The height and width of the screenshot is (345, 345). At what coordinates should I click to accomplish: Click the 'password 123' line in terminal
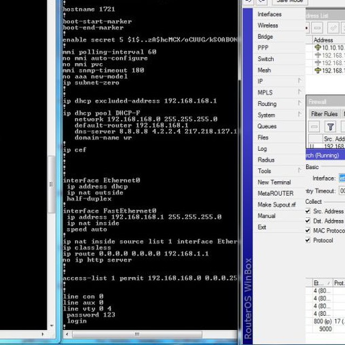(91, 315)
